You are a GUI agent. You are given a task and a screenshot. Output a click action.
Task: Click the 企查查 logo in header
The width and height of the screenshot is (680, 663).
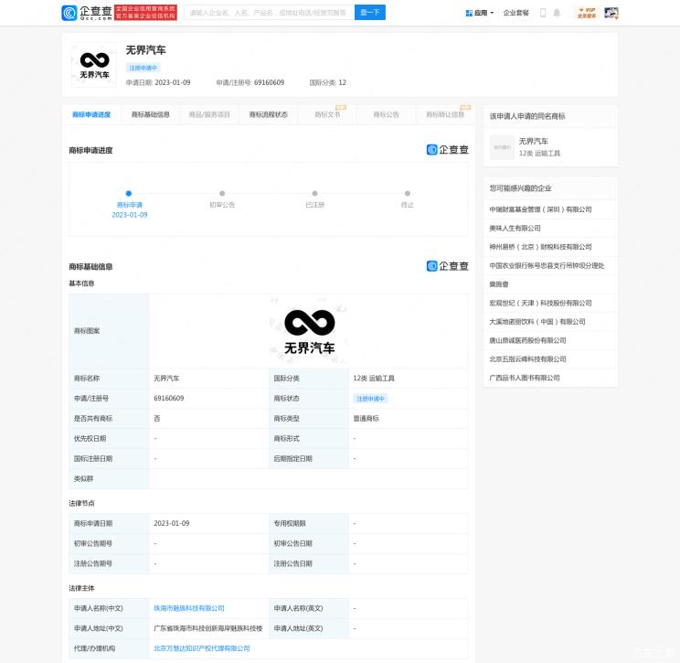pos(87,13)
